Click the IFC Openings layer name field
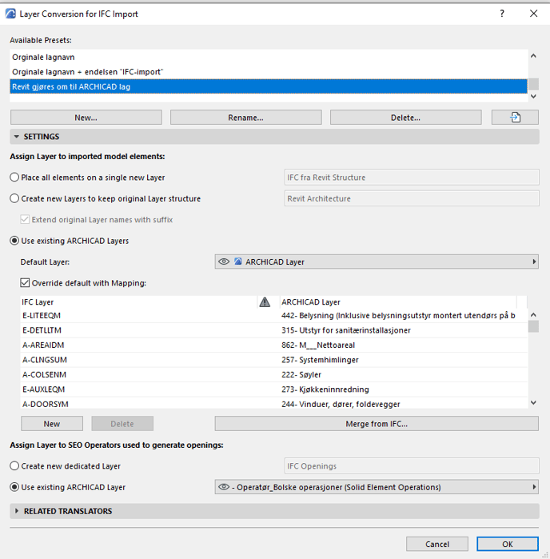 [412, 466]
